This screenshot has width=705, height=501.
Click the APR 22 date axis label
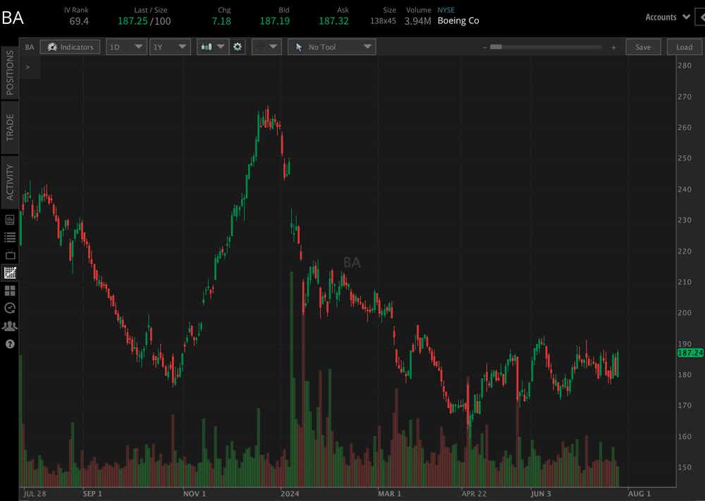(x=474, y=494)
